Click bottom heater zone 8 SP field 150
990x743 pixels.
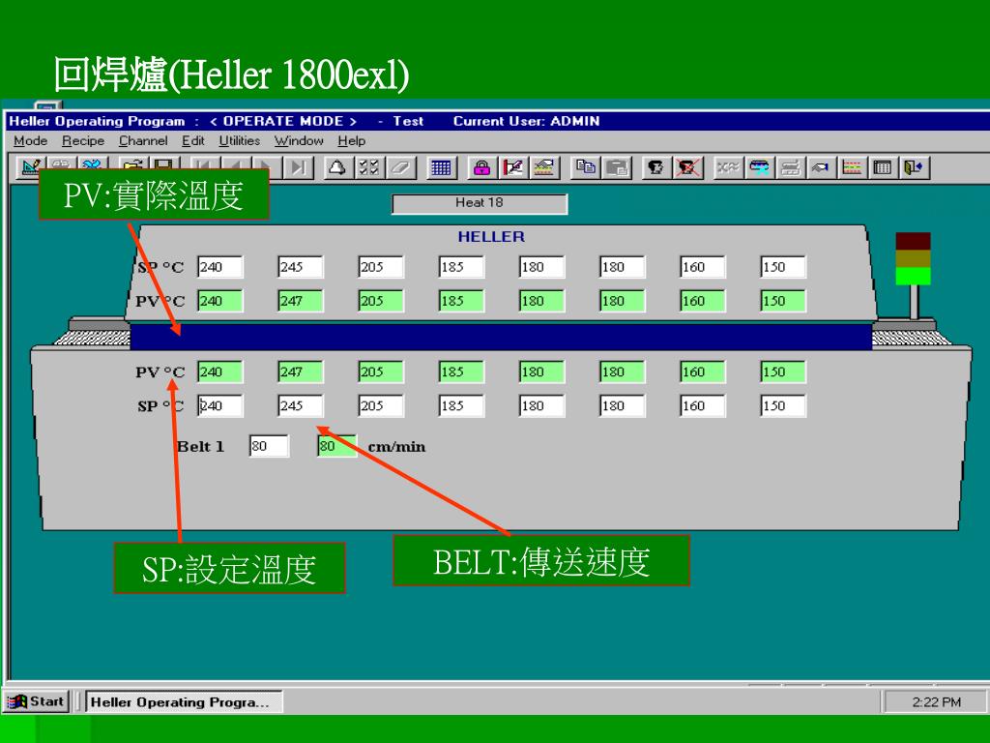pyautogui.click(x=783, y=405)
